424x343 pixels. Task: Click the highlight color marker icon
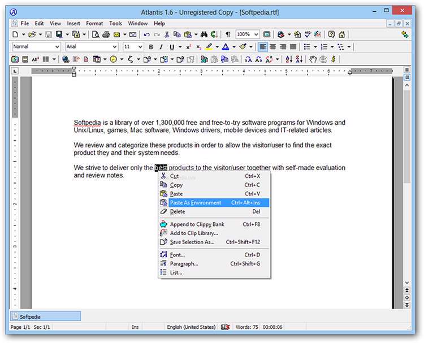coord(209,47)
